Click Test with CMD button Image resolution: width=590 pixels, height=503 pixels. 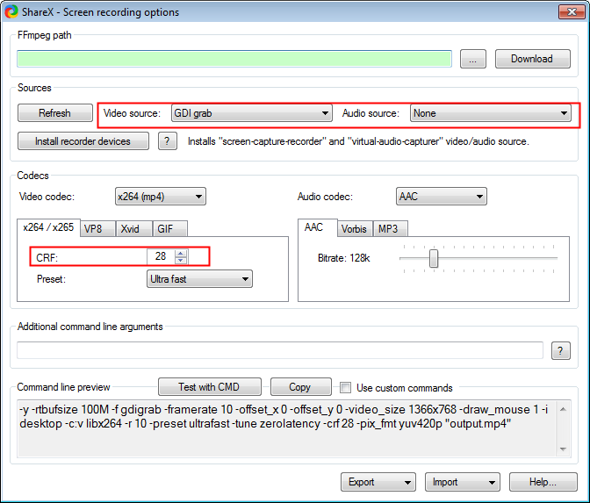(x=210, y=387)
